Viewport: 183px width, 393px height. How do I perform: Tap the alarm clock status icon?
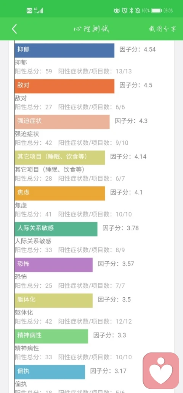pos(124,11)
